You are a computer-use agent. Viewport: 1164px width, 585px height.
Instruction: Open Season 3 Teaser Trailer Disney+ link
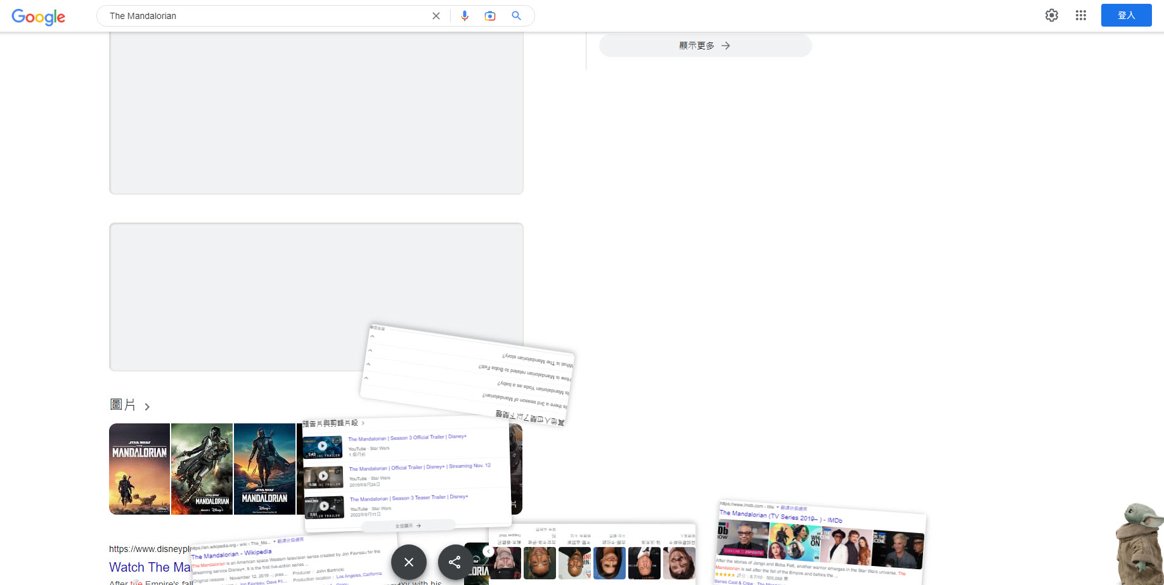click(409, 498)
